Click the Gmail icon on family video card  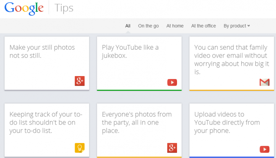(x=264, y=82)
